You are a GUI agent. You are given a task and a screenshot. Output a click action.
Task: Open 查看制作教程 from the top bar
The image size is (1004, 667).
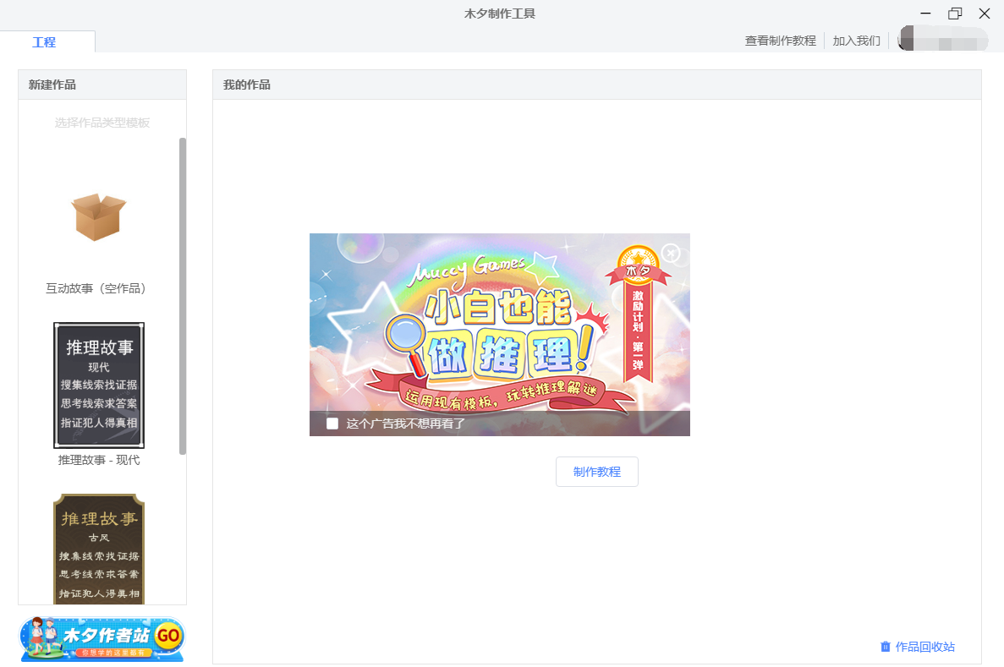779,40
